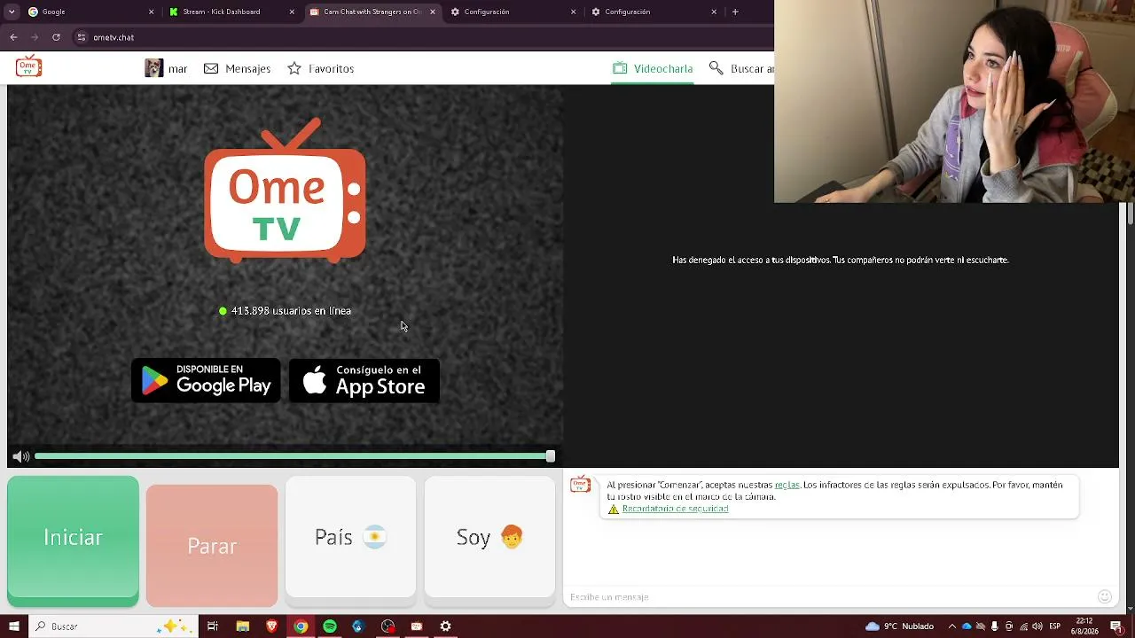This screenshot has width=1135, height=638.
Task: Open OBS Studio from the taskbar
Action: click(x=387, y=626)
